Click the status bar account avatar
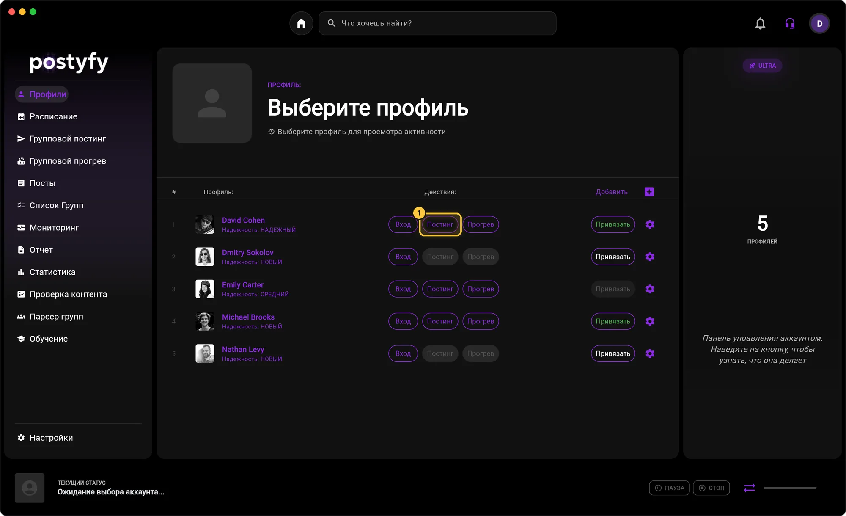The height and width of the screenshot is (516, 846). pyautogui.click(x=30, y=488)
